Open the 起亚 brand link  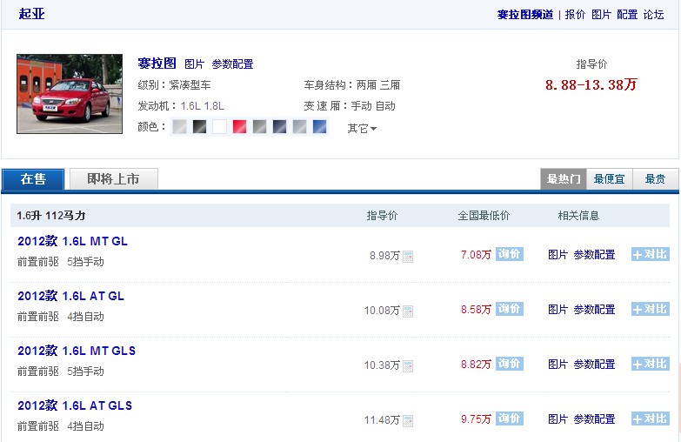click(x=31, y=13)
